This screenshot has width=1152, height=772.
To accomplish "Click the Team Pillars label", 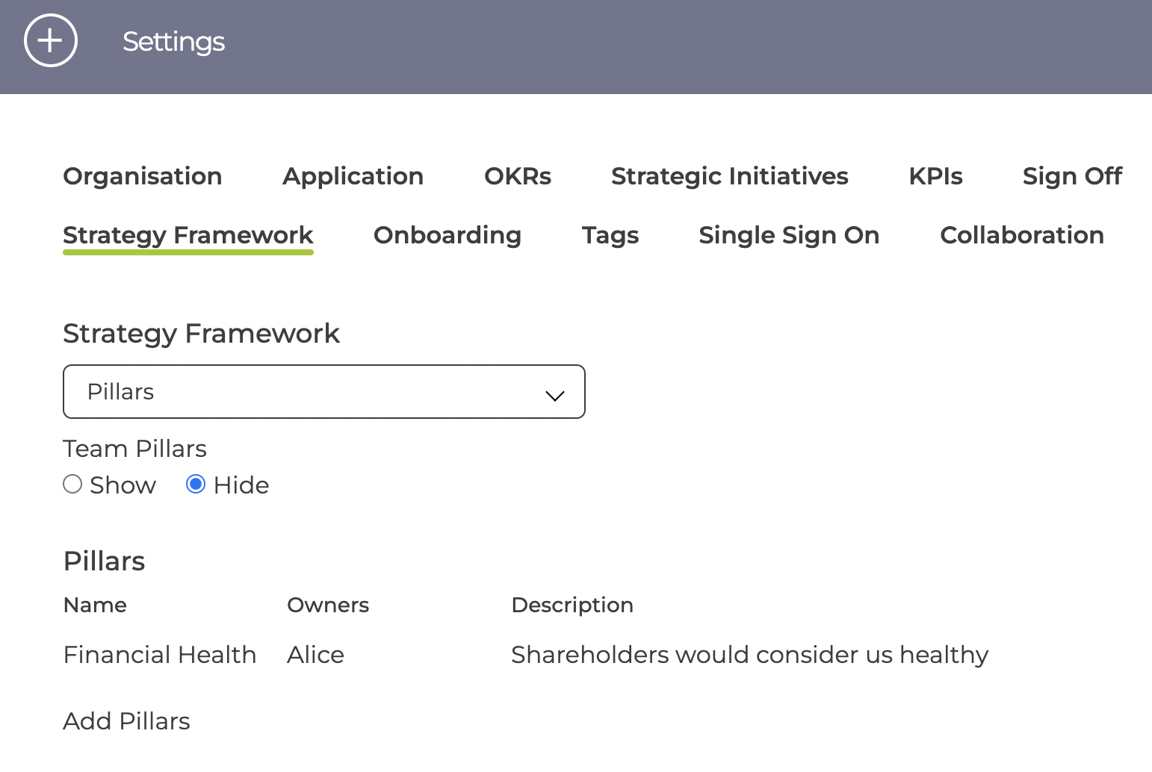I will tap(135, 449).
